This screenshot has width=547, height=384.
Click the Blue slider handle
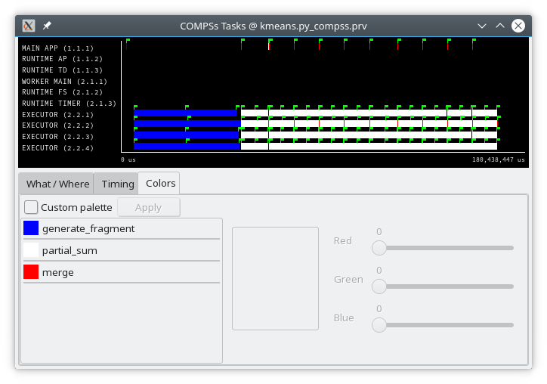[379, 325]
